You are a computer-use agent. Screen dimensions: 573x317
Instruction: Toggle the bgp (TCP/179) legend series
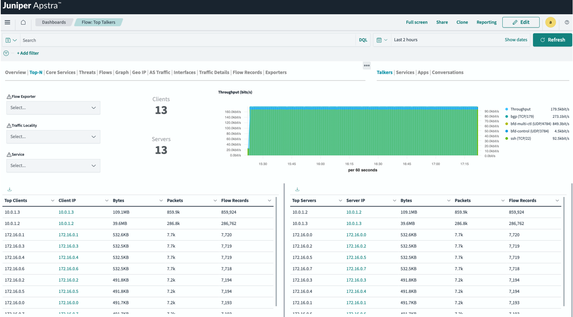tap(522, 117)
